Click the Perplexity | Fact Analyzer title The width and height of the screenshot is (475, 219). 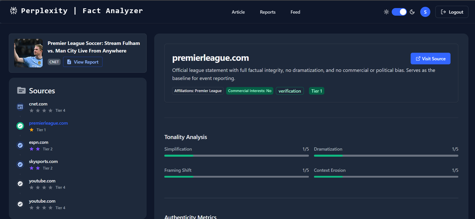[x=82, y=11]
